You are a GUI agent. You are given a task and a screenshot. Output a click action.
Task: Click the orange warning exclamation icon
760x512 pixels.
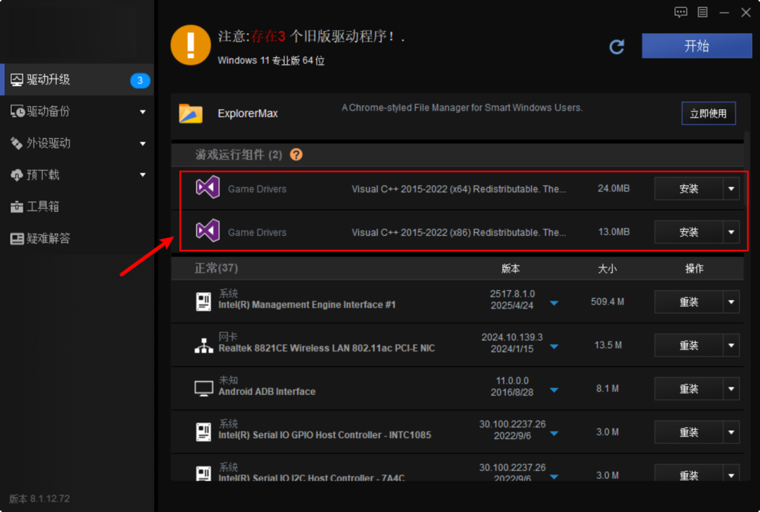191,45
